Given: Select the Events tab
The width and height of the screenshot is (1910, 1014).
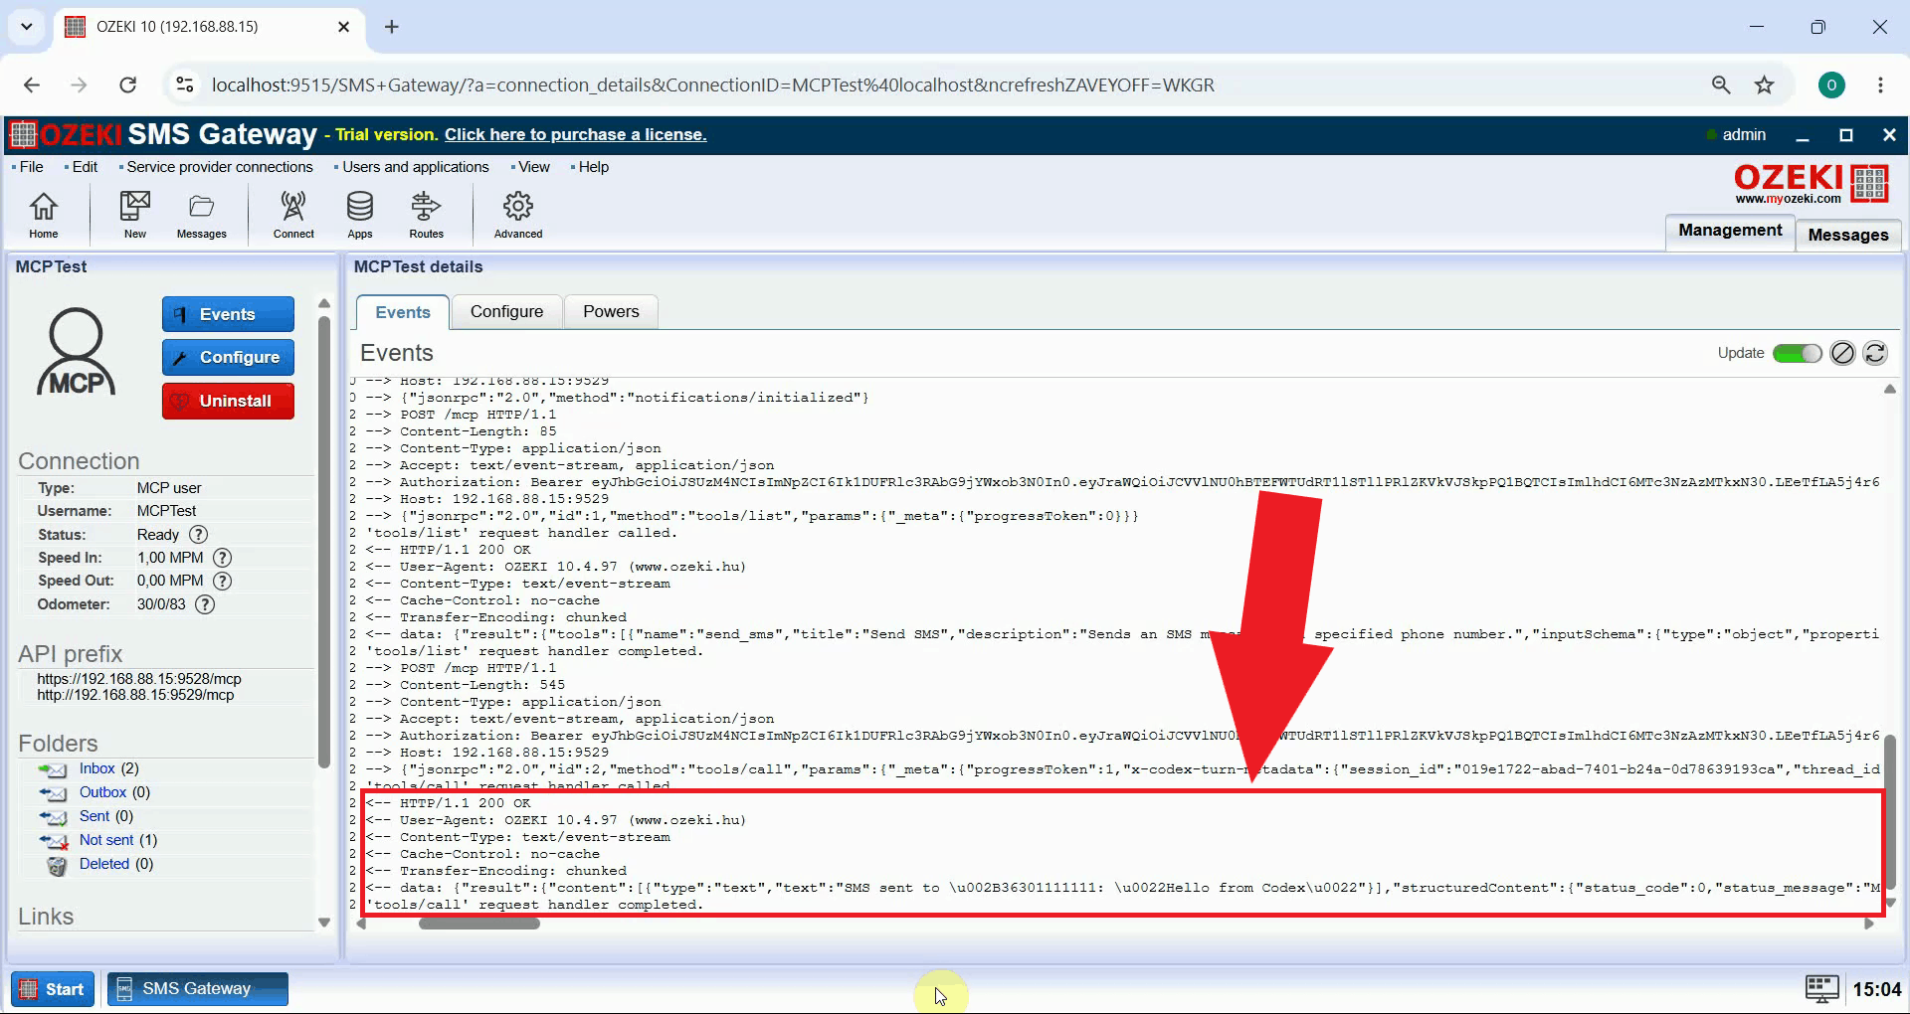Looking at the screenshot, I should point(403,312).
